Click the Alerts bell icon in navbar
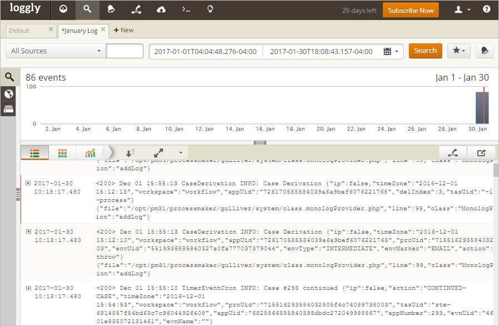Image resolution: width=499 pixels, height=326 pixels. click(111, 10)
